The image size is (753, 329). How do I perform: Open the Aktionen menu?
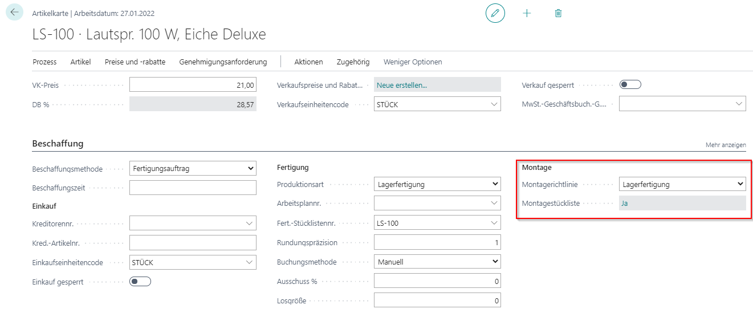(x=308, y=62)
